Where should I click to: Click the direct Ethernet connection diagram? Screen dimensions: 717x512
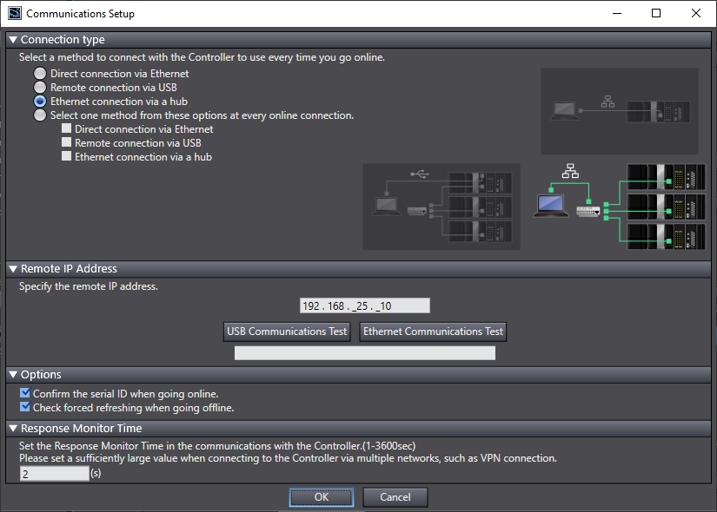(x=621, y=111)
